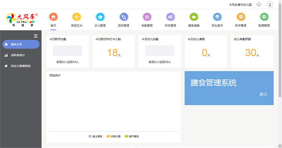The width and height of the screenshot is (282, 148).
Task: Open the 教学管理 module icon
Action: tap(241, 17)
